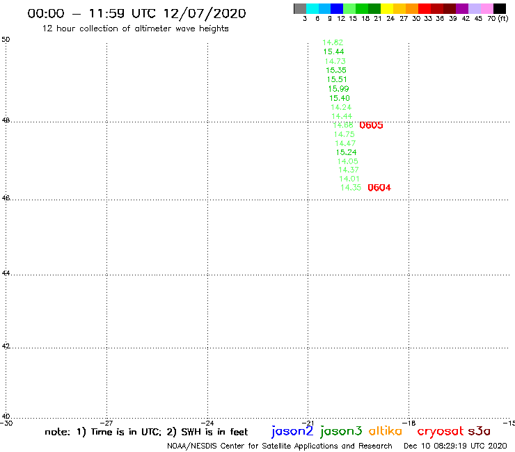This screenshot has height=452, width=515.
Task: Click the pink color scale swatch
Action: click(x=486, y=8)
